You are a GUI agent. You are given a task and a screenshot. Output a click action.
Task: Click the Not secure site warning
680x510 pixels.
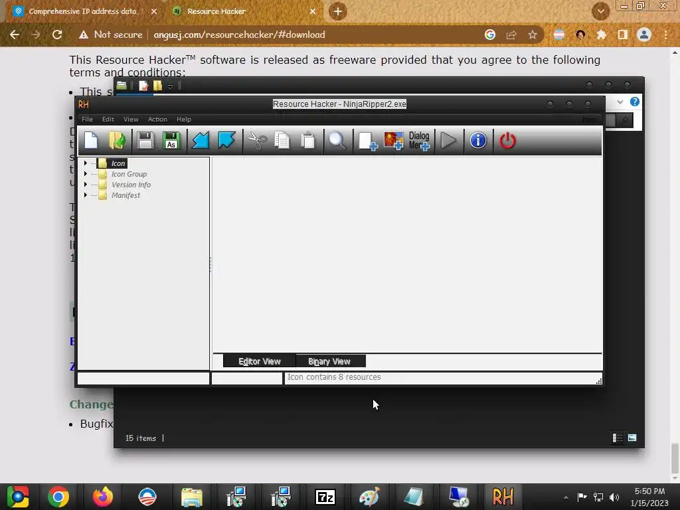point(111,35)
